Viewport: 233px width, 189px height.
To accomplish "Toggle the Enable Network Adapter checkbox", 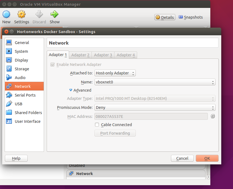I will pyautogui.click(x=52, y=65).
